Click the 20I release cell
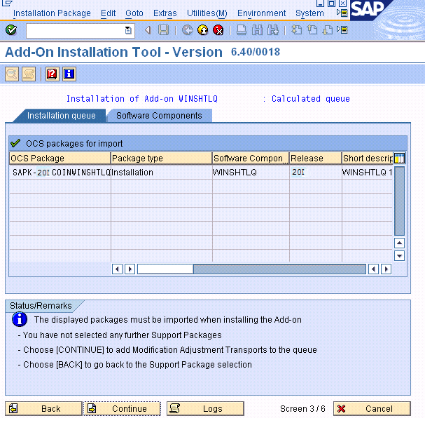425x423 pixels. 316,173
